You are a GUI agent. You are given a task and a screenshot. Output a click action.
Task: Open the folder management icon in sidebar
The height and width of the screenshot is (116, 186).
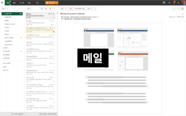3,8
